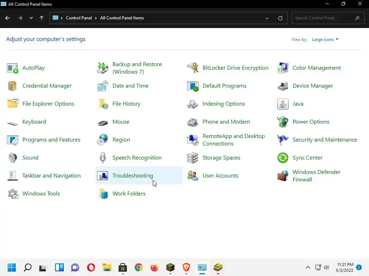The width and height of the screenshot is (369, 276).
Task: Open Brave browser from taskbar
Action: (186, 267)
